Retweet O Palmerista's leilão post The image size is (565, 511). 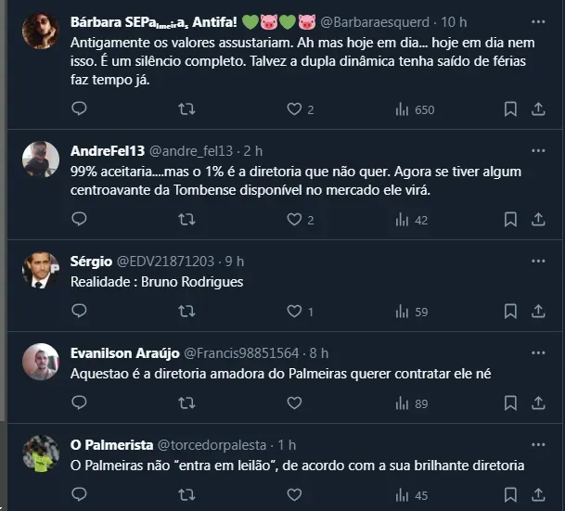click(186, 495)
